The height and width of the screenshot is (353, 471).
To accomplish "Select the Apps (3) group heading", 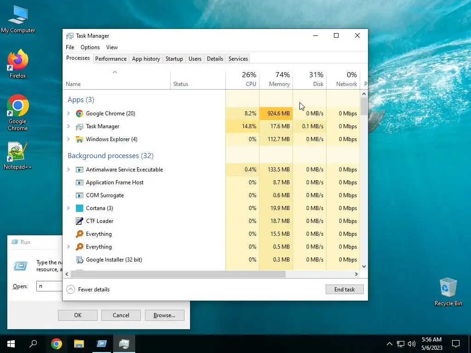I will [81, 100].
